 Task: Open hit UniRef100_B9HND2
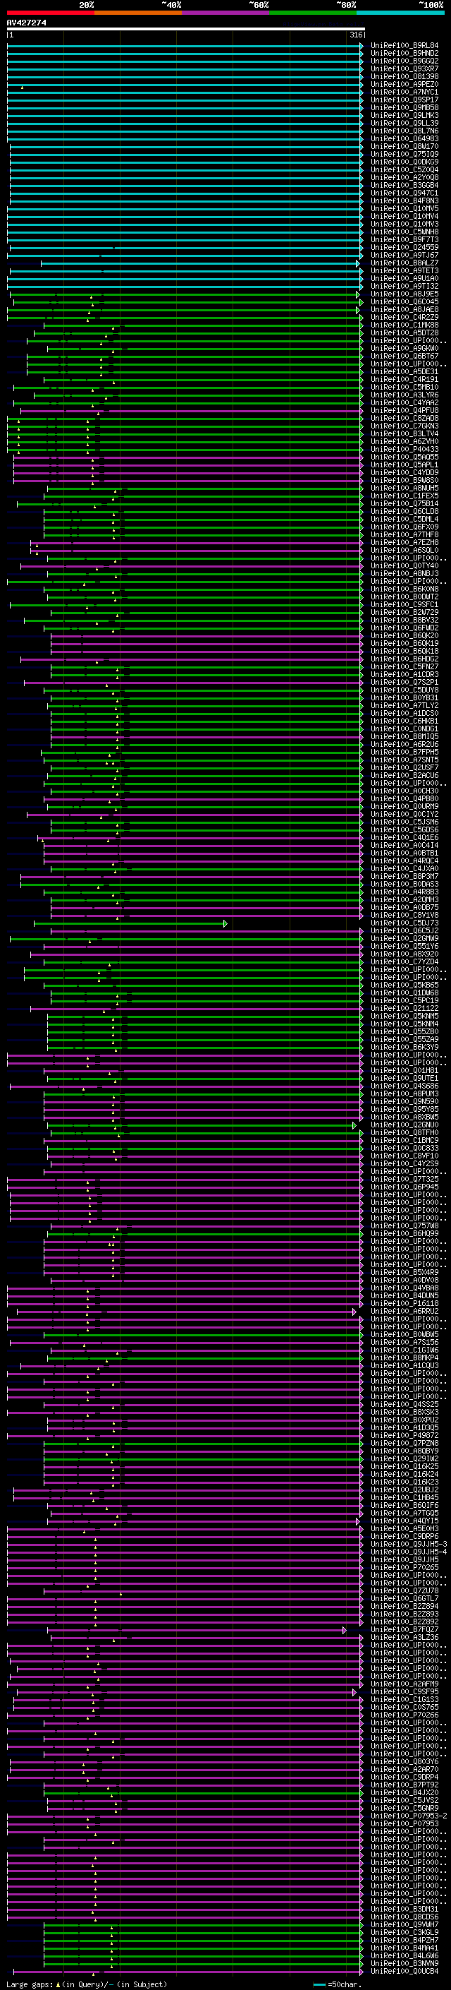click(x=404, y=54)
